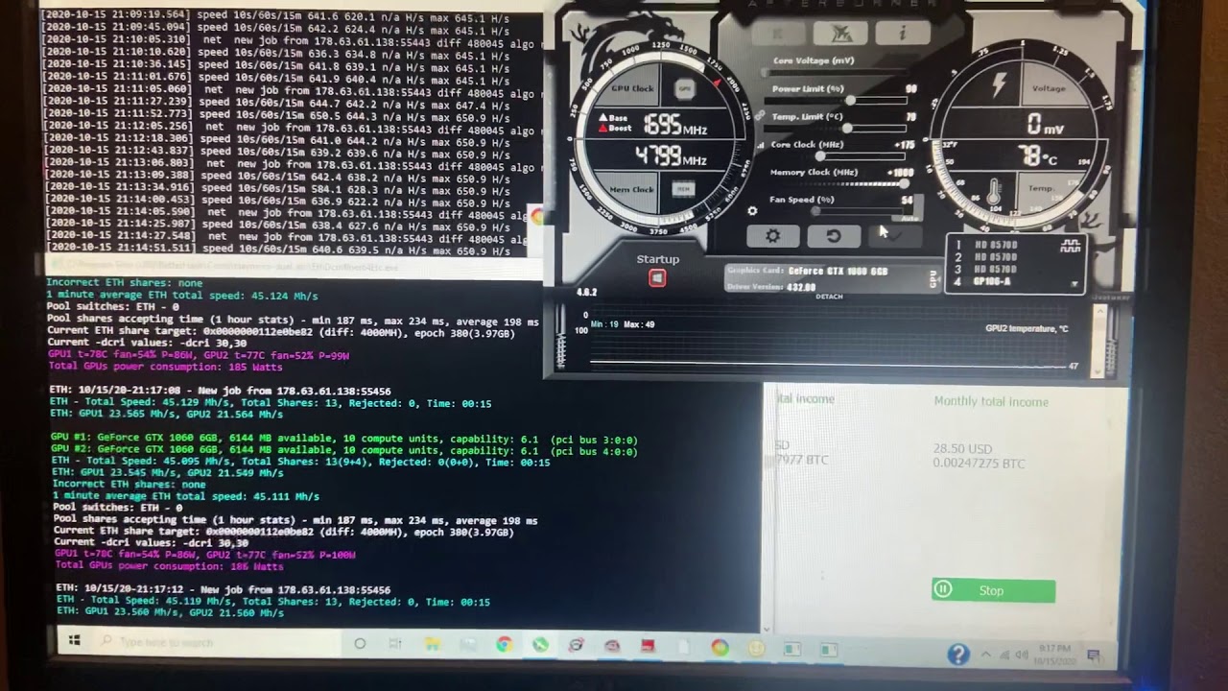Click the lightning bolt voltage icon
The height and width of the screenshot is (691, 1228).
coord(999,84)
